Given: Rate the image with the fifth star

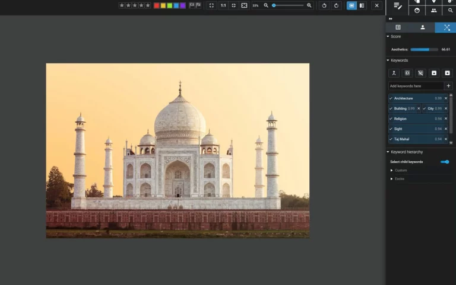Looking at the screenshot, I should pos(148,5).
